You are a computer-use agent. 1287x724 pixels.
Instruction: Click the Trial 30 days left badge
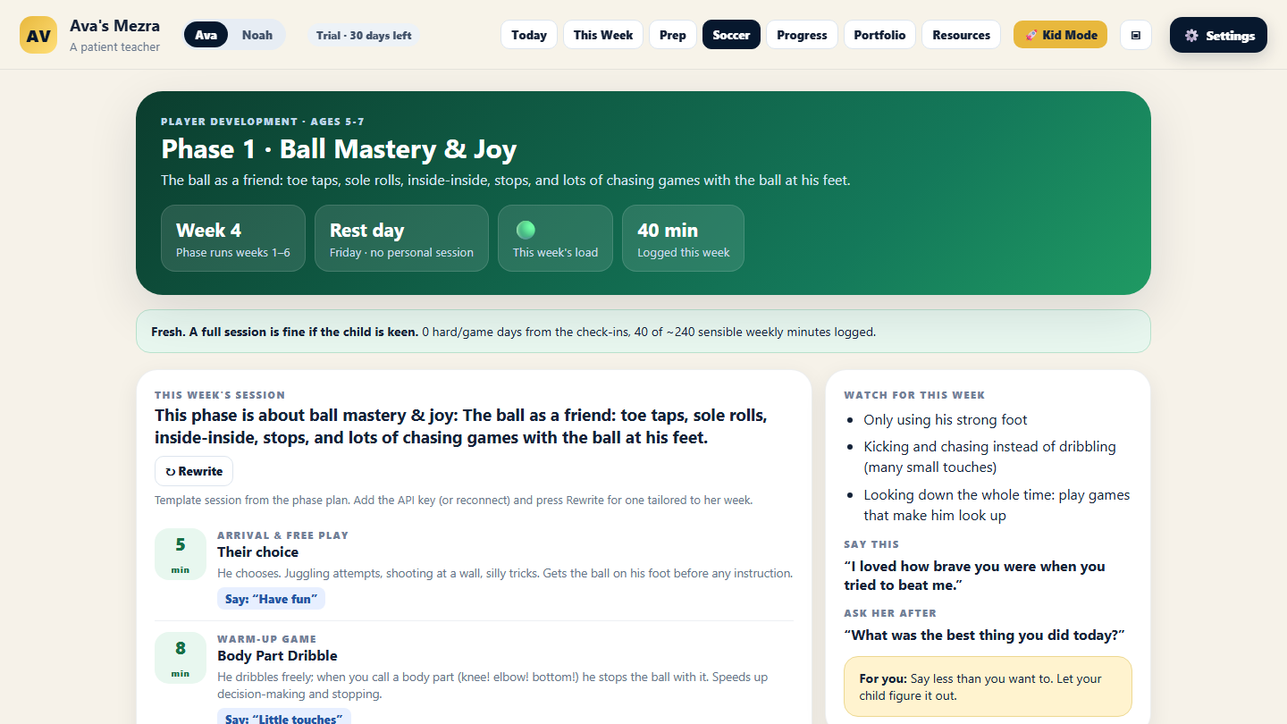(x=364, y=35)
